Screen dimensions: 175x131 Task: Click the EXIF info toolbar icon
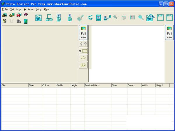(160, 18)
